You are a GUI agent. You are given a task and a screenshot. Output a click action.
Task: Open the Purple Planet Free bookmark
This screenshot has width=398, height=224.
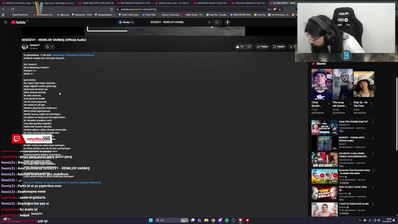coord(19,15)
